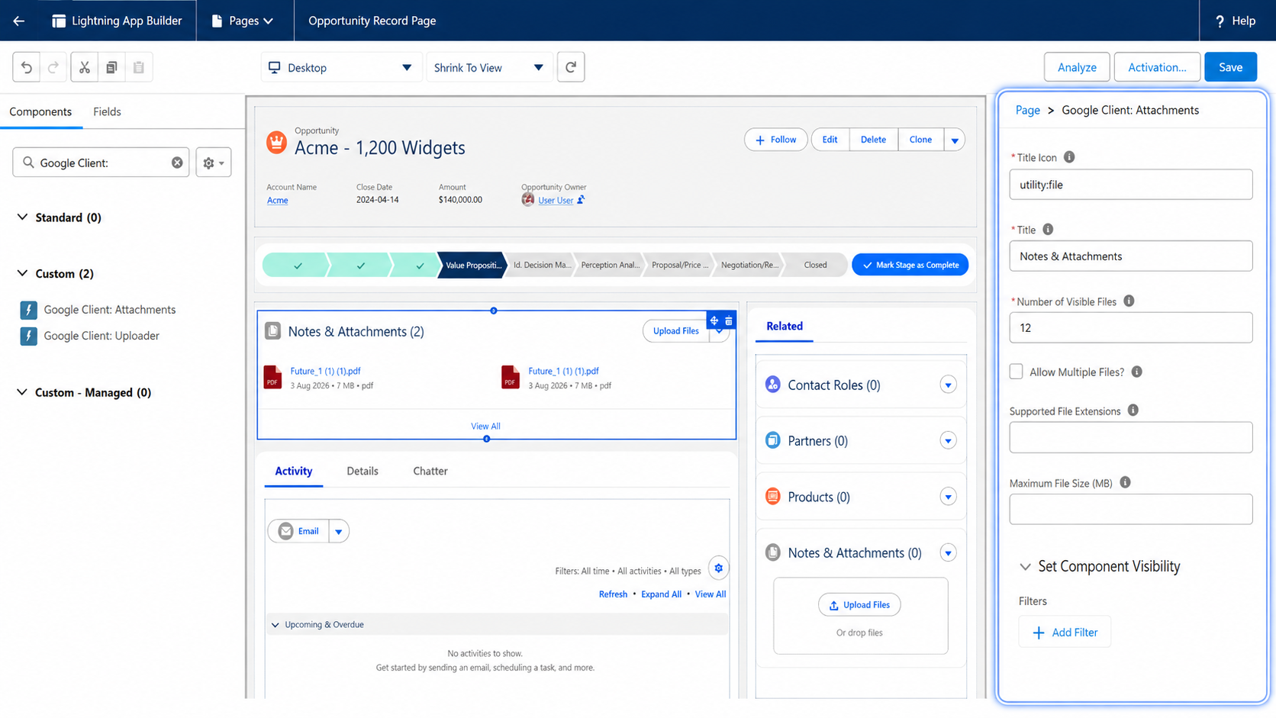Click the info icon beside Title

tap(1048, 230)
